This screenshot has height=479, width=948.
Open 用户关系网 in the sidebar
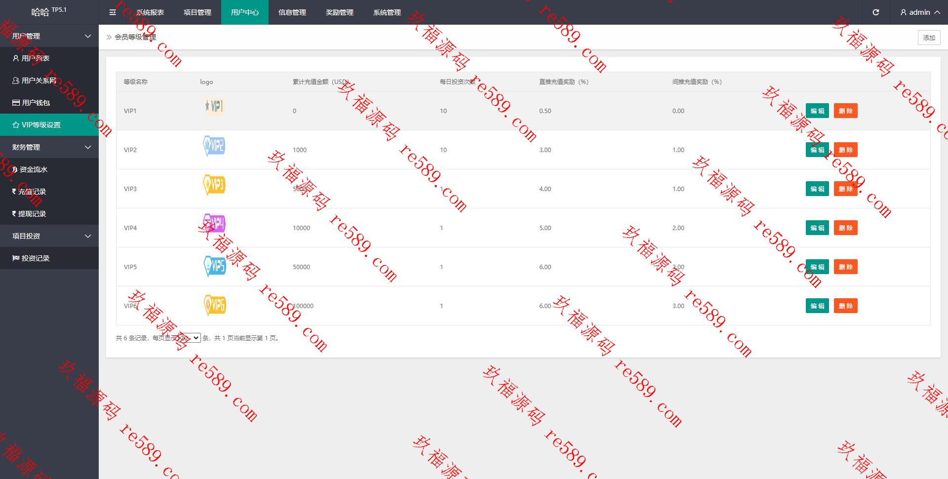tap(49, 80)
